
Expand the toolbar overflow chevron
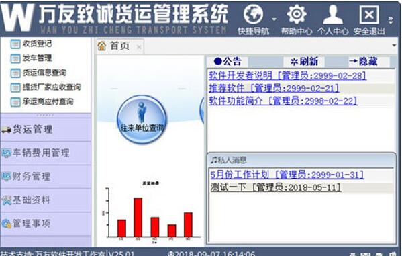coord(391,20)
